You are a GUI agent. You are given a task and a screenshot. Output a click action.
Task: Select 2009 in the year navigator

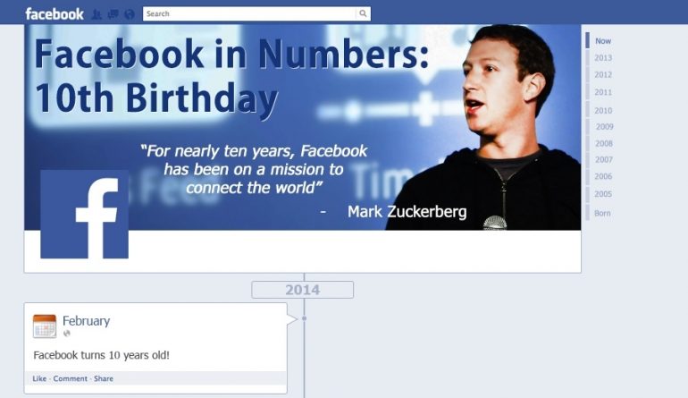[604, 126]
